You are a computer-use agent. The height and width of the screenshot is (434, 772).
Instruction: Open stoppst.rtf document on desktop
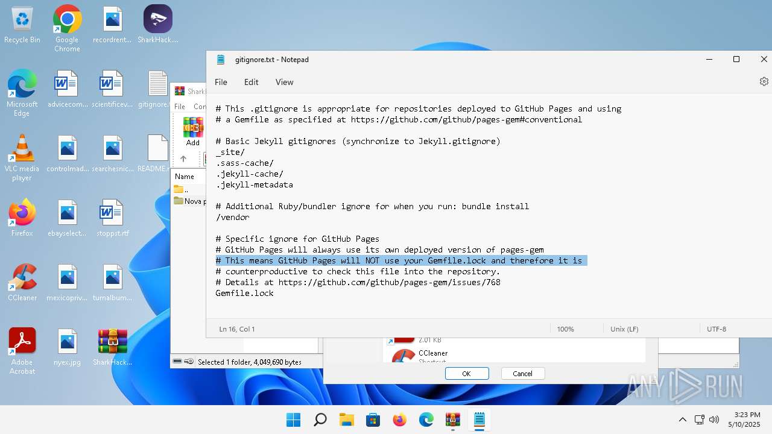(112, 218)
